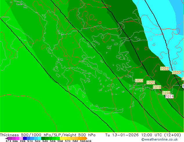Pick the dark blue legend swatch above 498
184x142 pixels.
pos(25,138)
